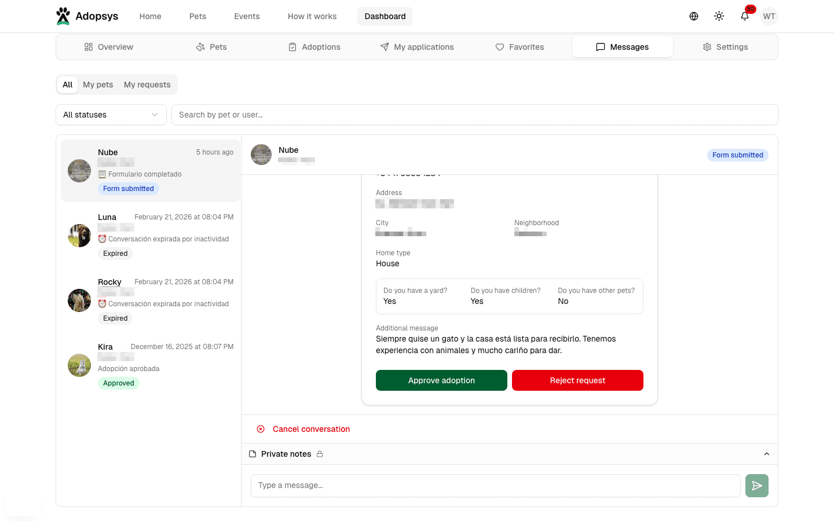Viewport: 834px width, 521px height.
Task: Toggle light/dark theme sun icon
Action: coord(719,16)
